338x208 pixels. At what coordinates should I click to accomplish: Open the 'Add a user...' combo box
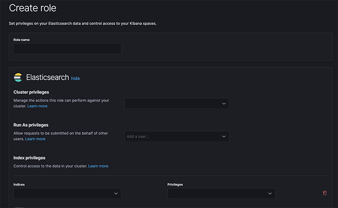pos(177,136)
